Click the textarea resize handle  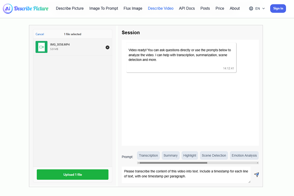click(x=249, y=182)
